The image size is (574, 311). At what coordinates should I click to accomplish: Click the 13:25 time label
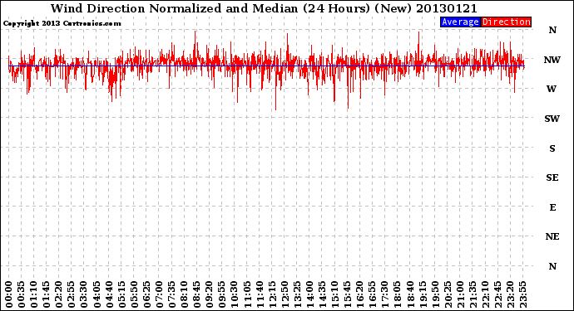[x=298, y=294]
